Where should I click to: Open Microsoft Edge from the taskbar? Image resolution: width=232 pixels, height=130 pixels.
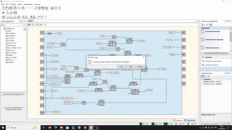click(55, 127)
